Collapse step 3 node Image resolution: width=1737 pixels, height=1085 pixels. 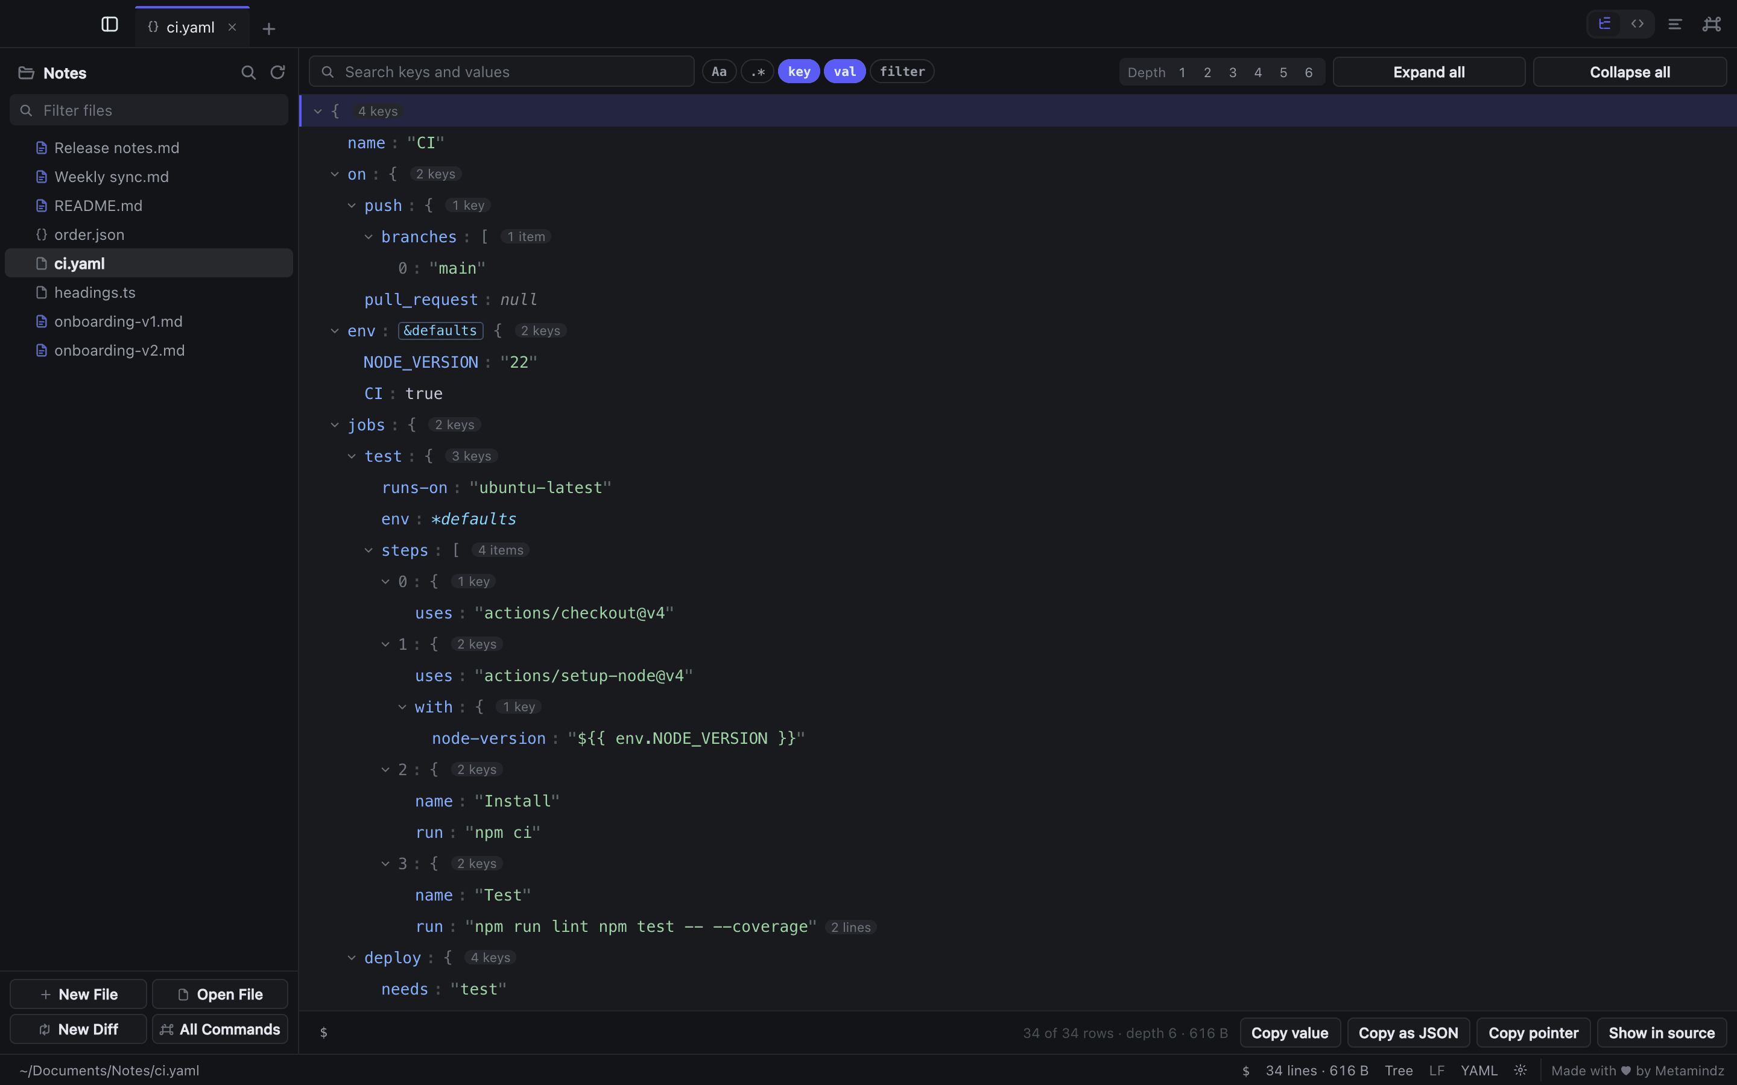[x=385, y=864]
